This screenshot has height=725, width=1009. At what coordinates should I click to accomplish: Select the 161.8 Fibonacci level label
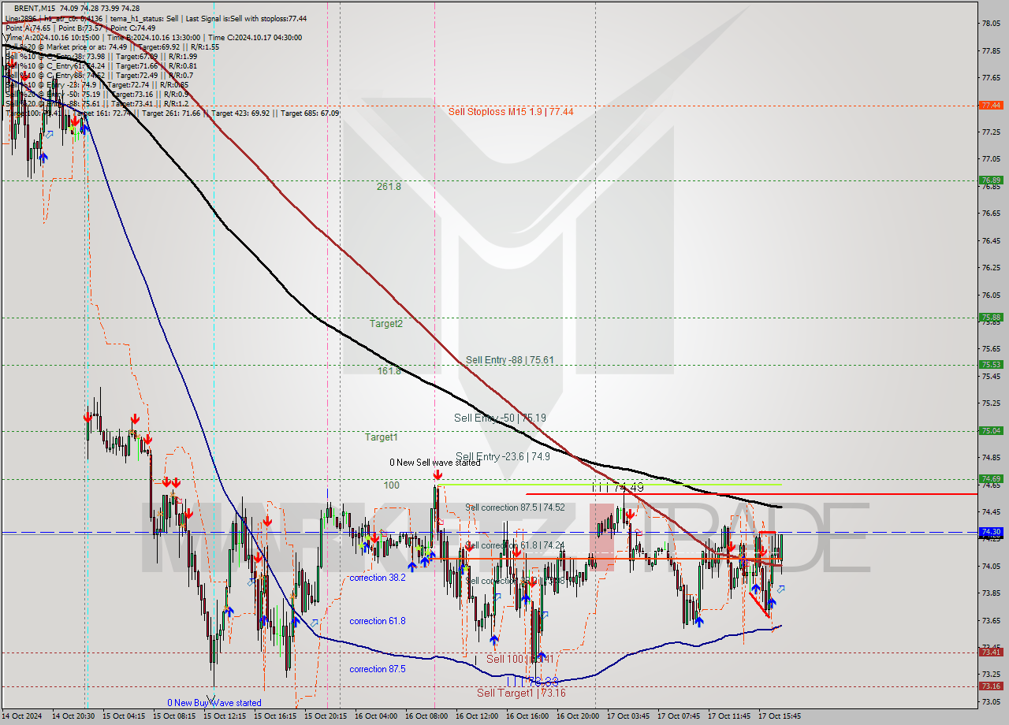click(x=389, y=370)
